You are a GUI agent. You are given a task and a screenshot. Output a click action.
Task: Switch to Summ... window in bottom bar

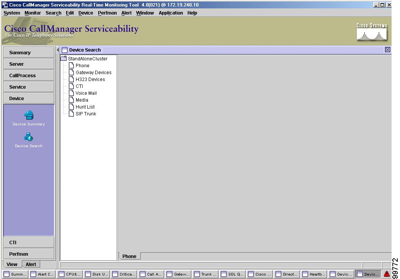pos(15,274)
